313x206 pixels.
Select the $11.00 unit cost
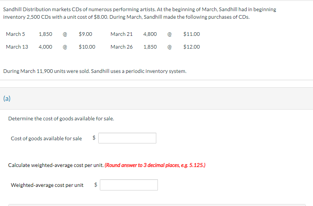(191, 34)
